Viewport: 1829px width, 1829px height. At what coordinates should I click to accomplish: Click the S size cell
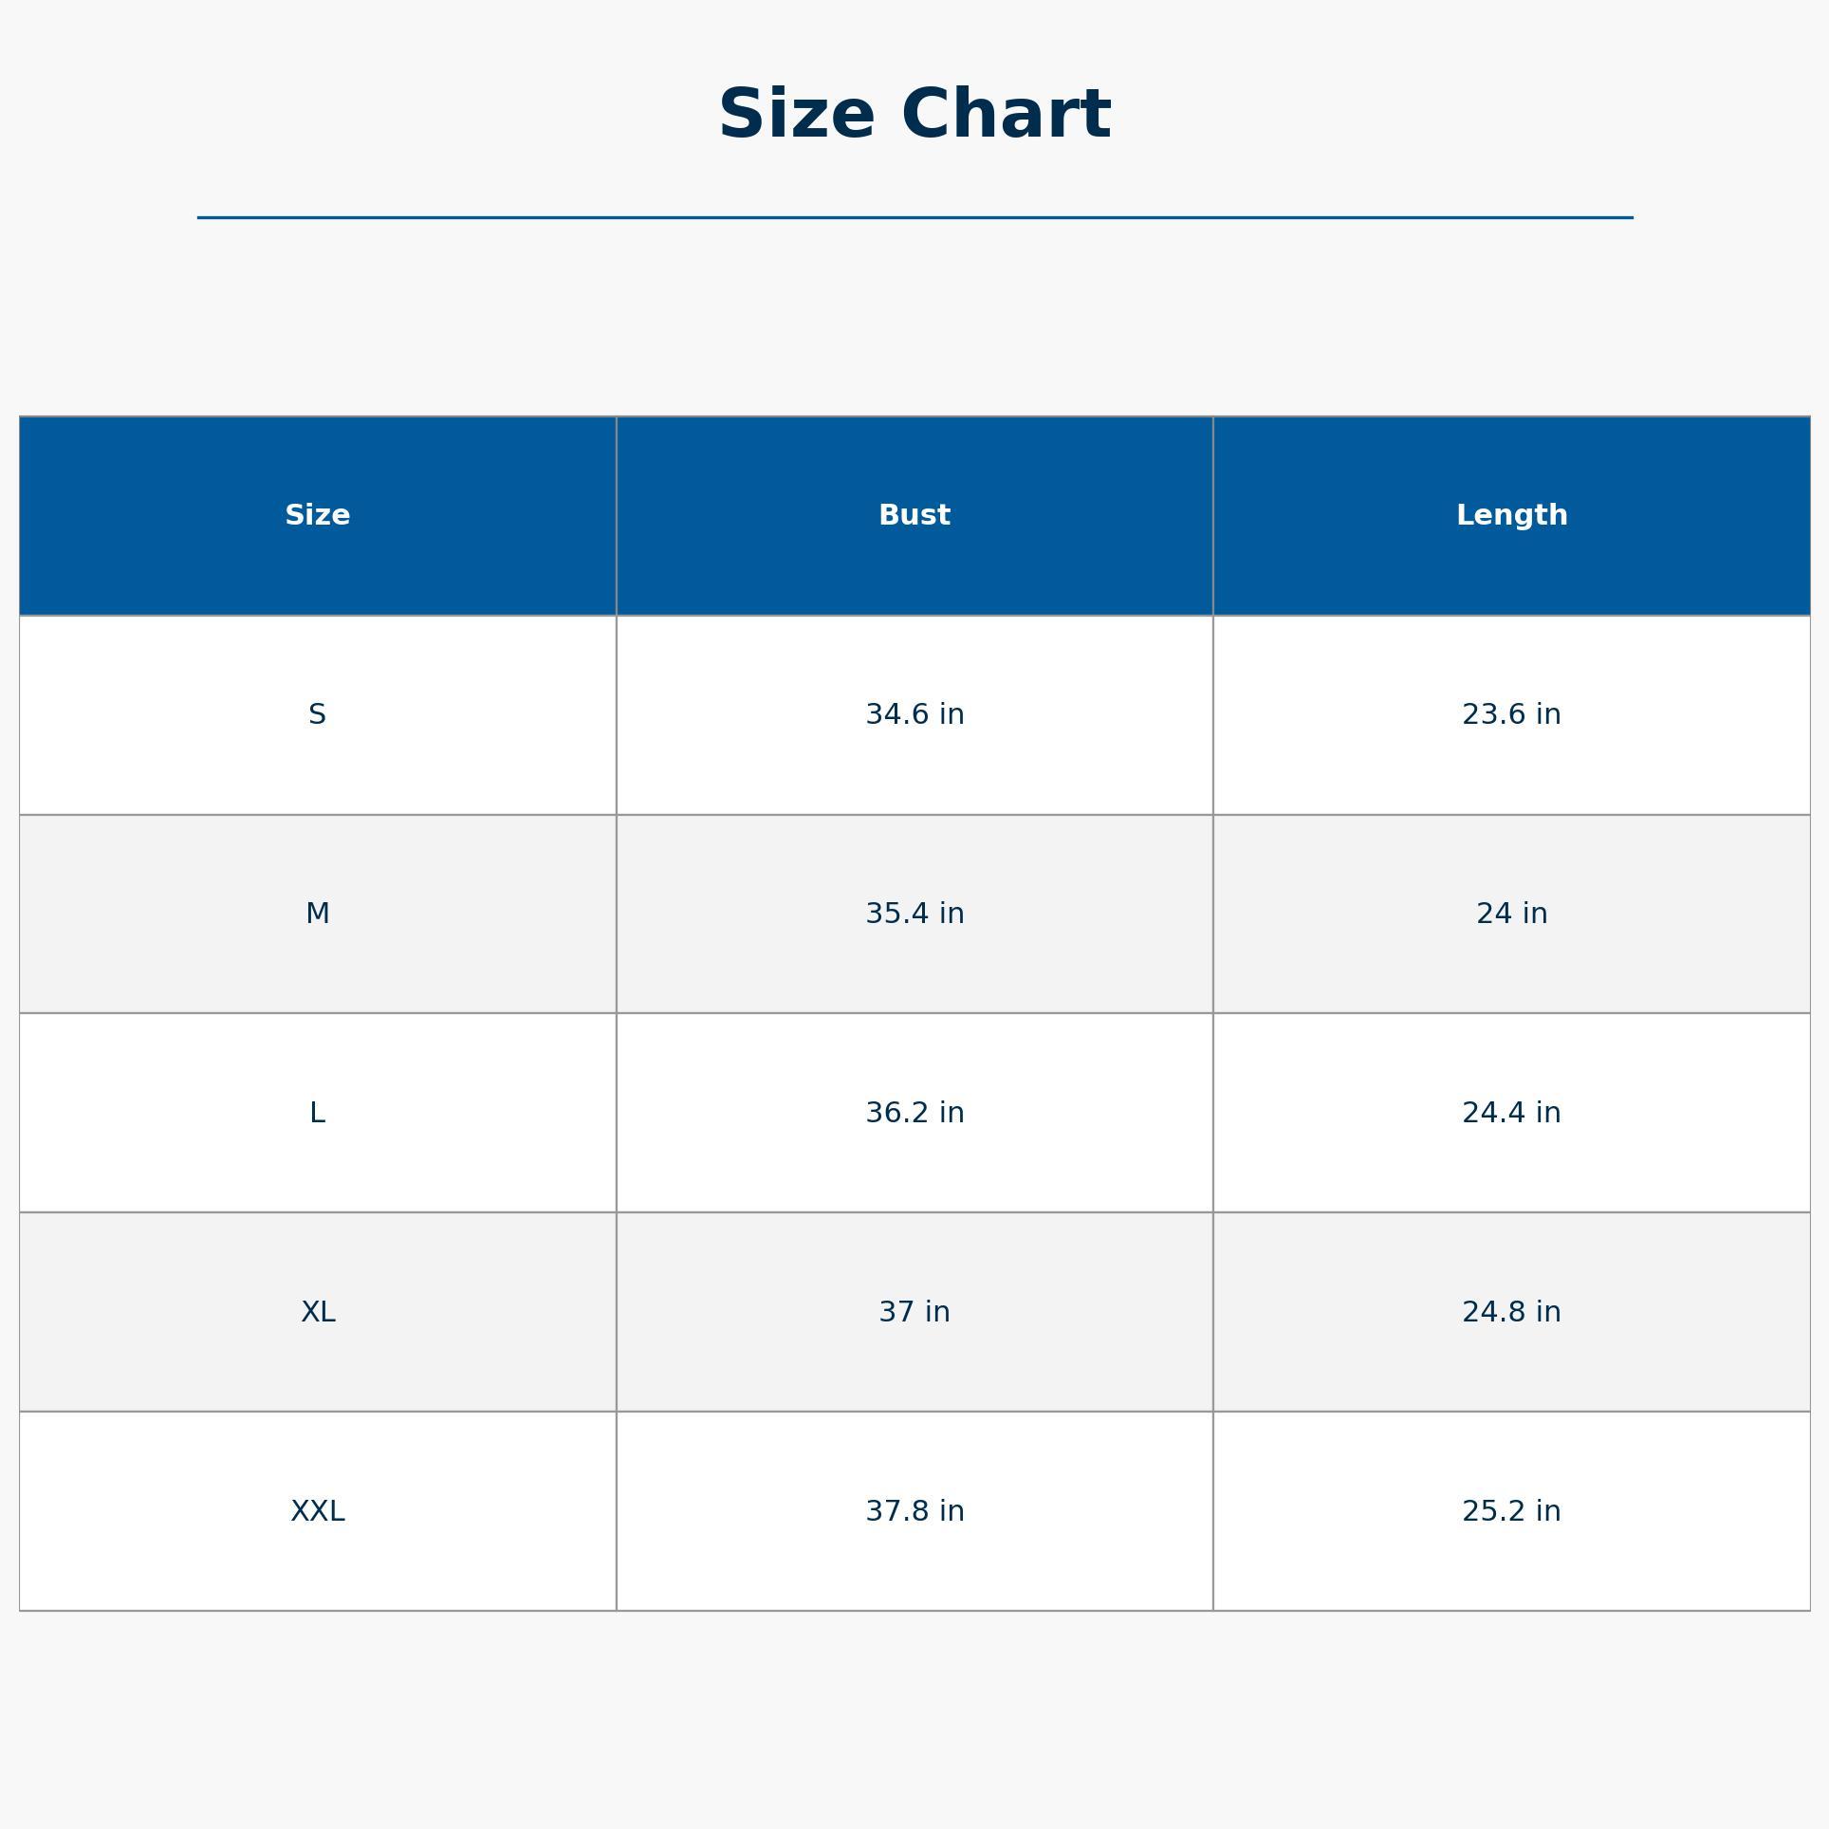[x=318, y=714]
